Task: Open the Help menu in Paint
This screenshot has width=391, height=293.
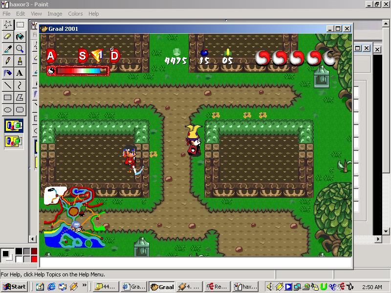Action: tap(93, 14)
